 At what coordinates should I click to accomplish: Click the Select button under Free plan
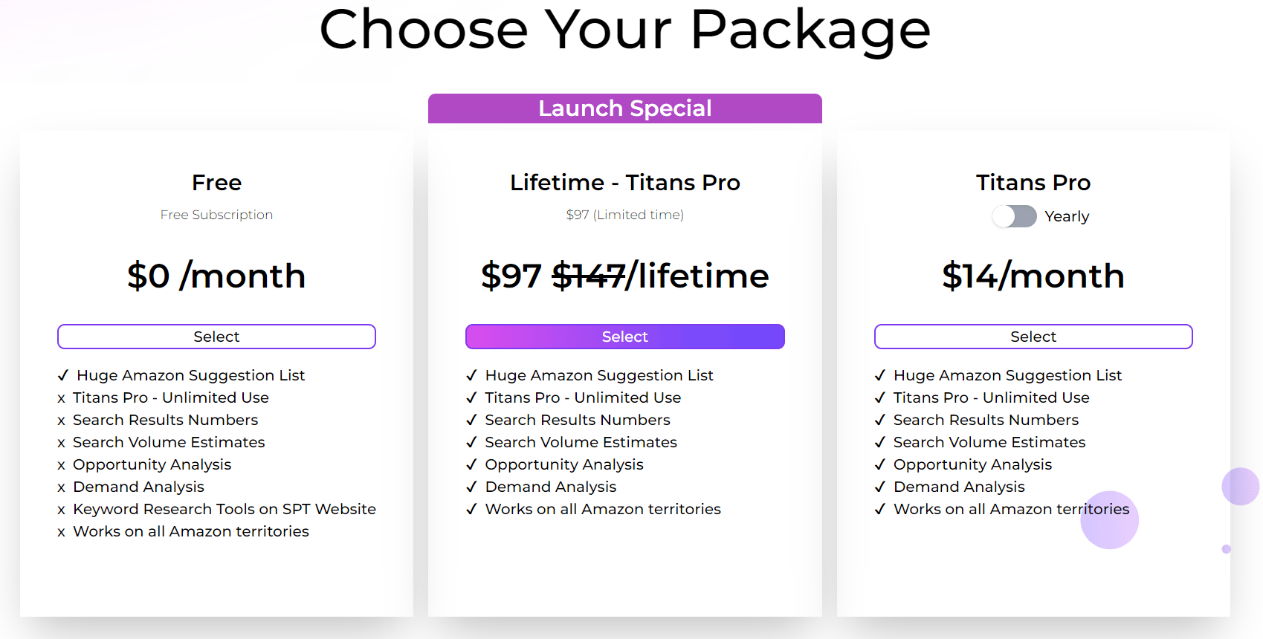pos(216,337)
